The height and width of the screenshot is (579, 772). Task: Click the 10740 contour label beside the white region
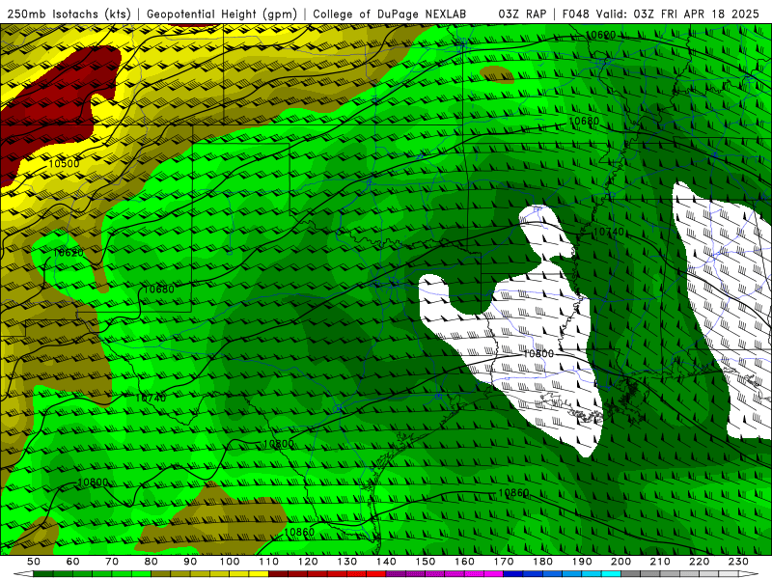click(x=609, y=232)
